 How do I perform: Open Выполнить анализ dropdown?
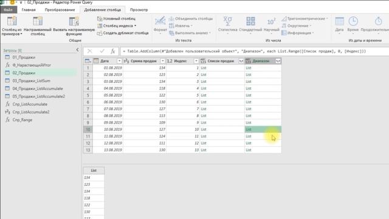click(190, 33)
